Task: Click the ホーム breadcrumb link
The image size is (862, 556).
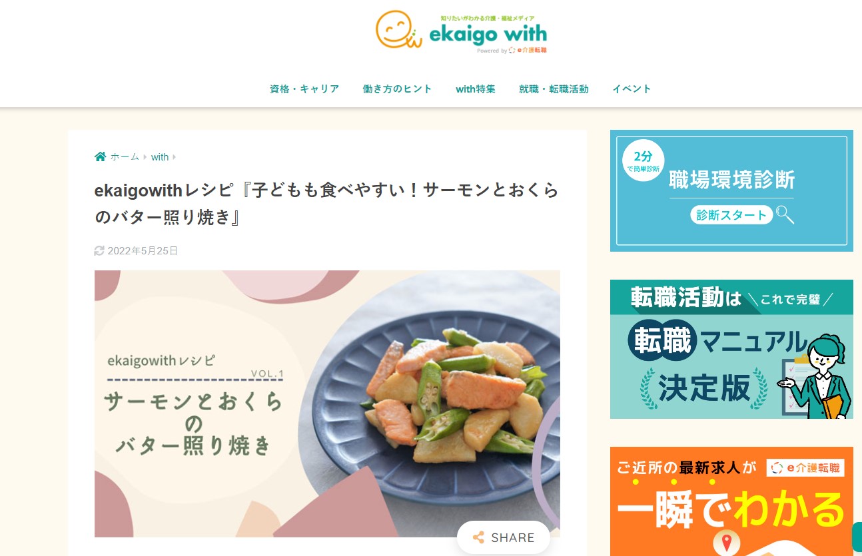Action: click(x=125, y=157)
